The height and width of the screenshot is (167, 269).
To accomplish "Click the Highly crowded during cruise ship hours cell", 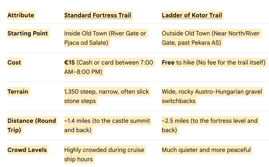I will 104,154.
